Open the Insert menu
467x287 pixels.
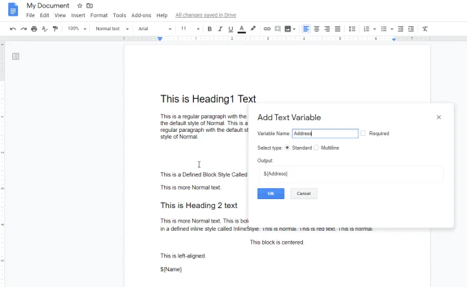pyautogui.click(x=78, y=15)
